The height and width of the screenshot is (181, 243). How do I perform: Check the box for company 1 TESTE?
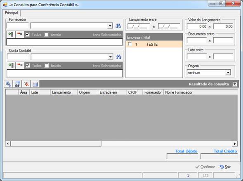[x=130, y=44]
